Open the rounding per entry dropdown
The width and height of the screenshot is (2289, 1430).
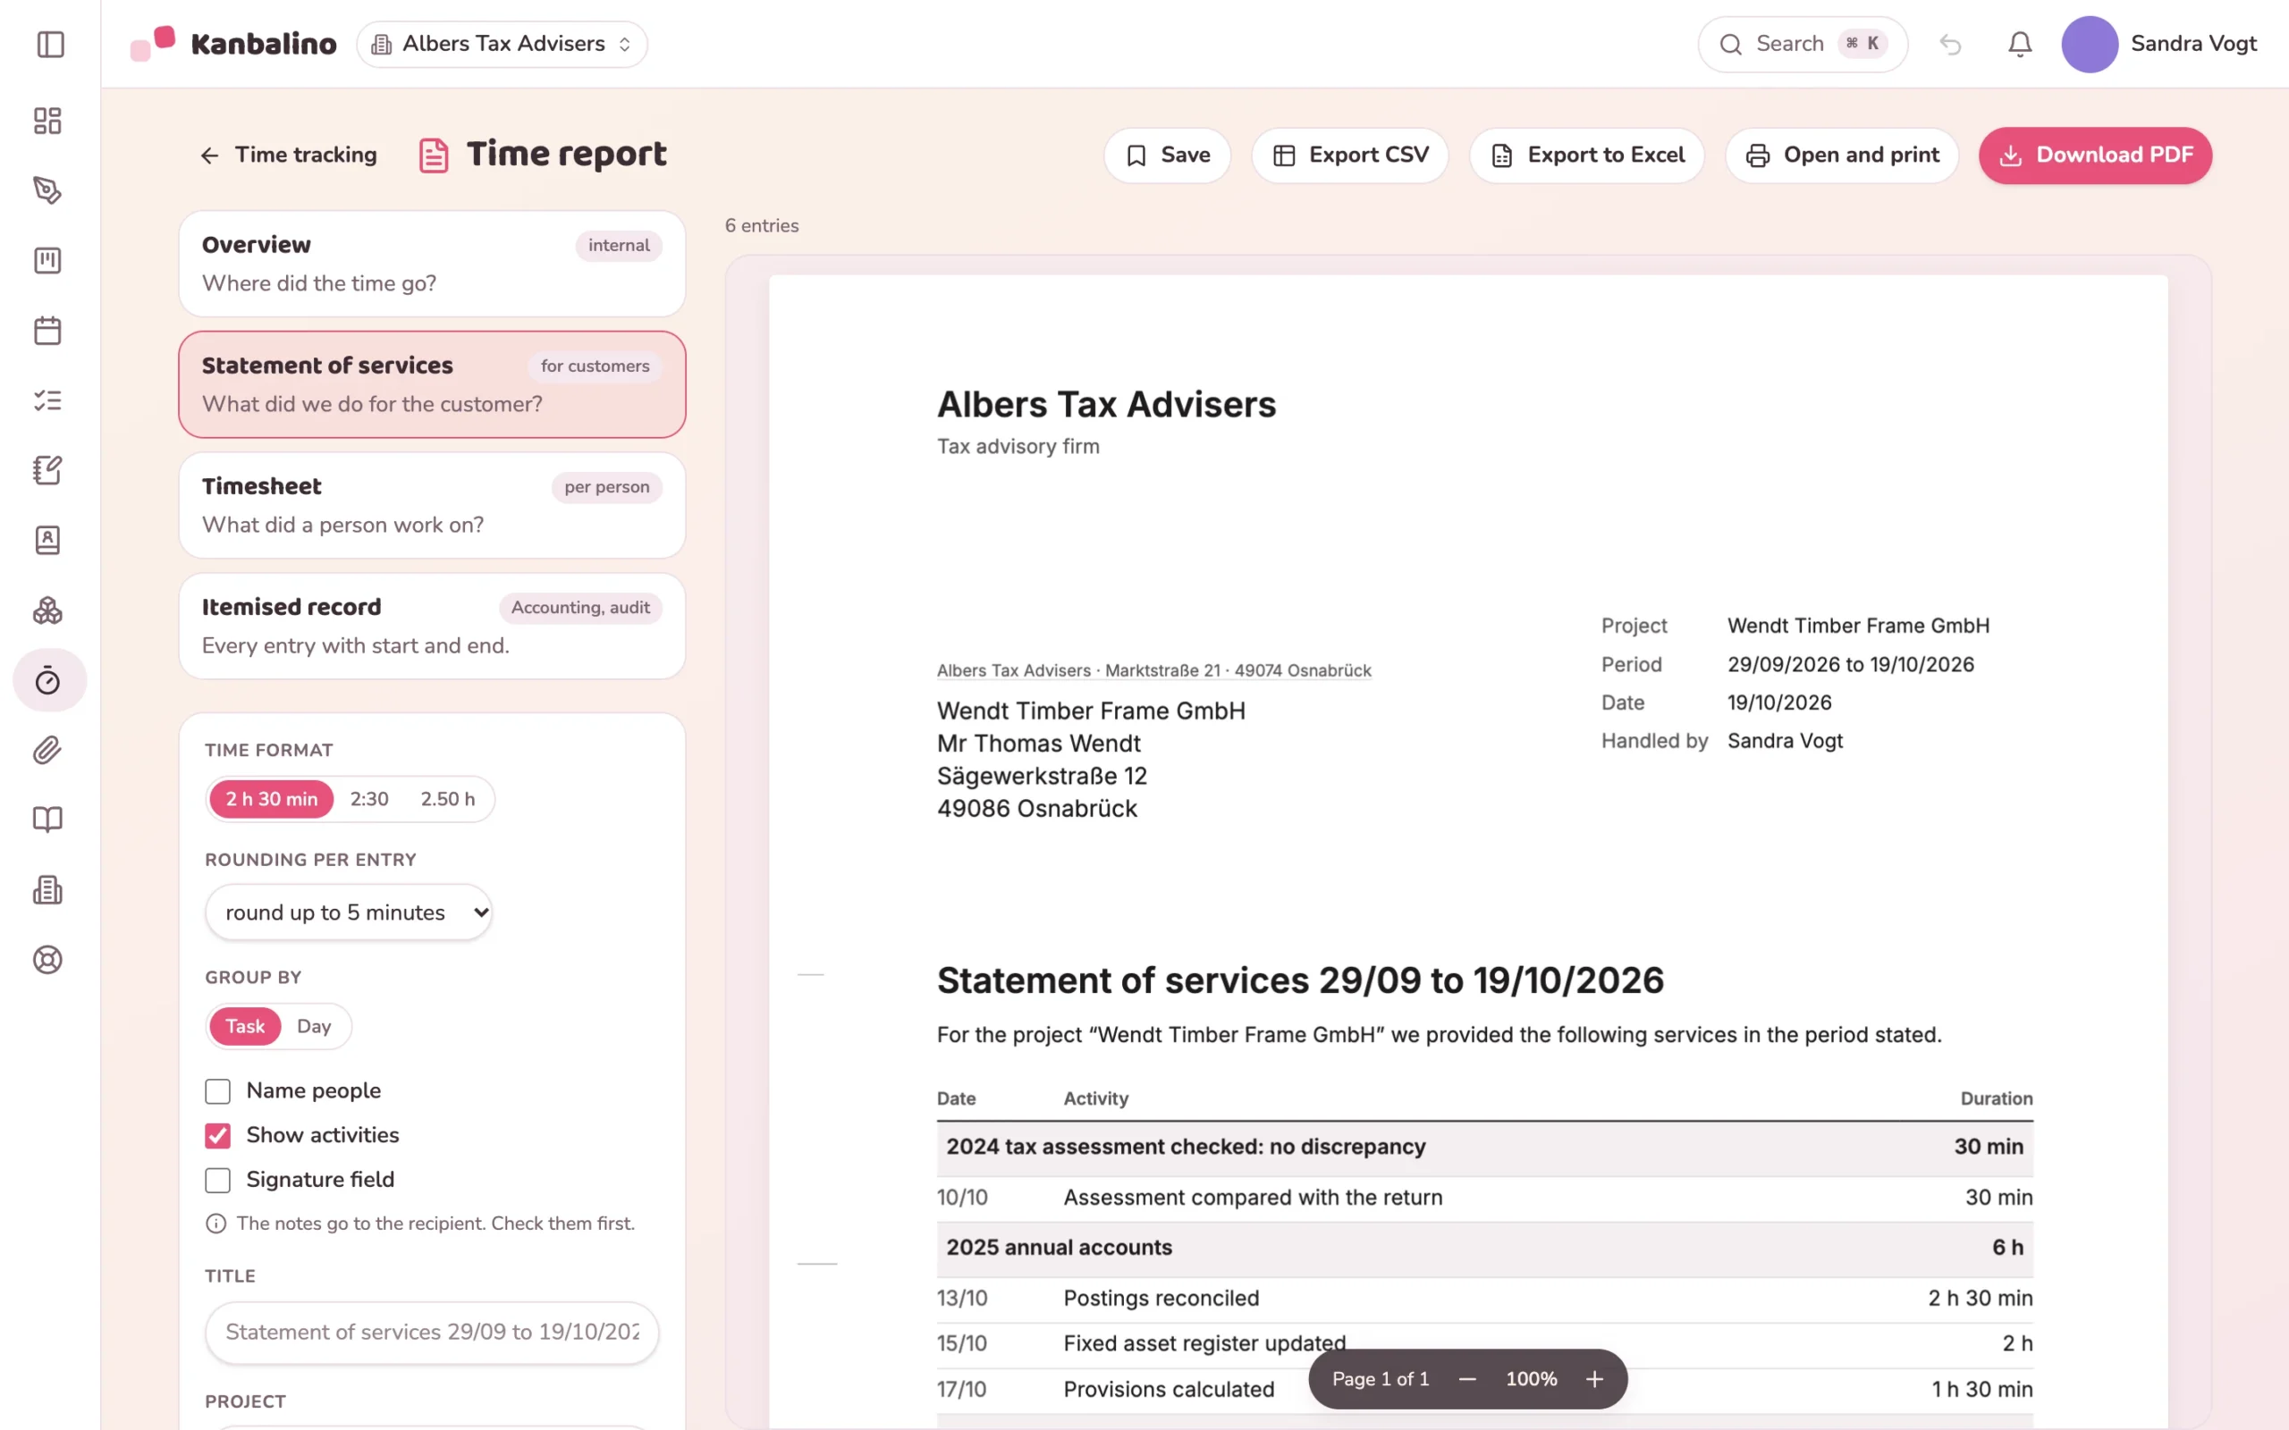(x=348, y=913)
